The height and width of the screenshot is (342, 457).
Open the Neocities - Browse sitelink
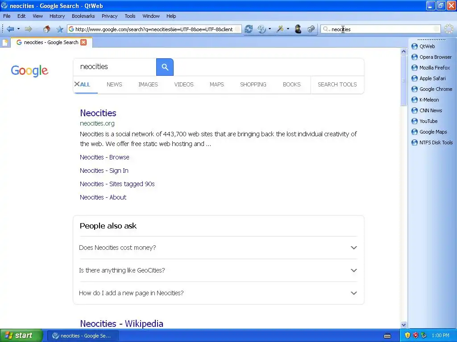pos(104,157)
